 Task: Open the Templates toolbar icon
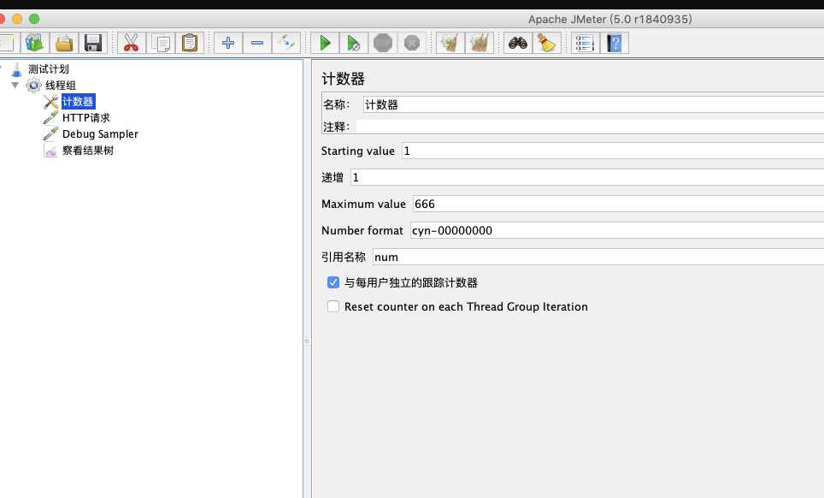35,43
